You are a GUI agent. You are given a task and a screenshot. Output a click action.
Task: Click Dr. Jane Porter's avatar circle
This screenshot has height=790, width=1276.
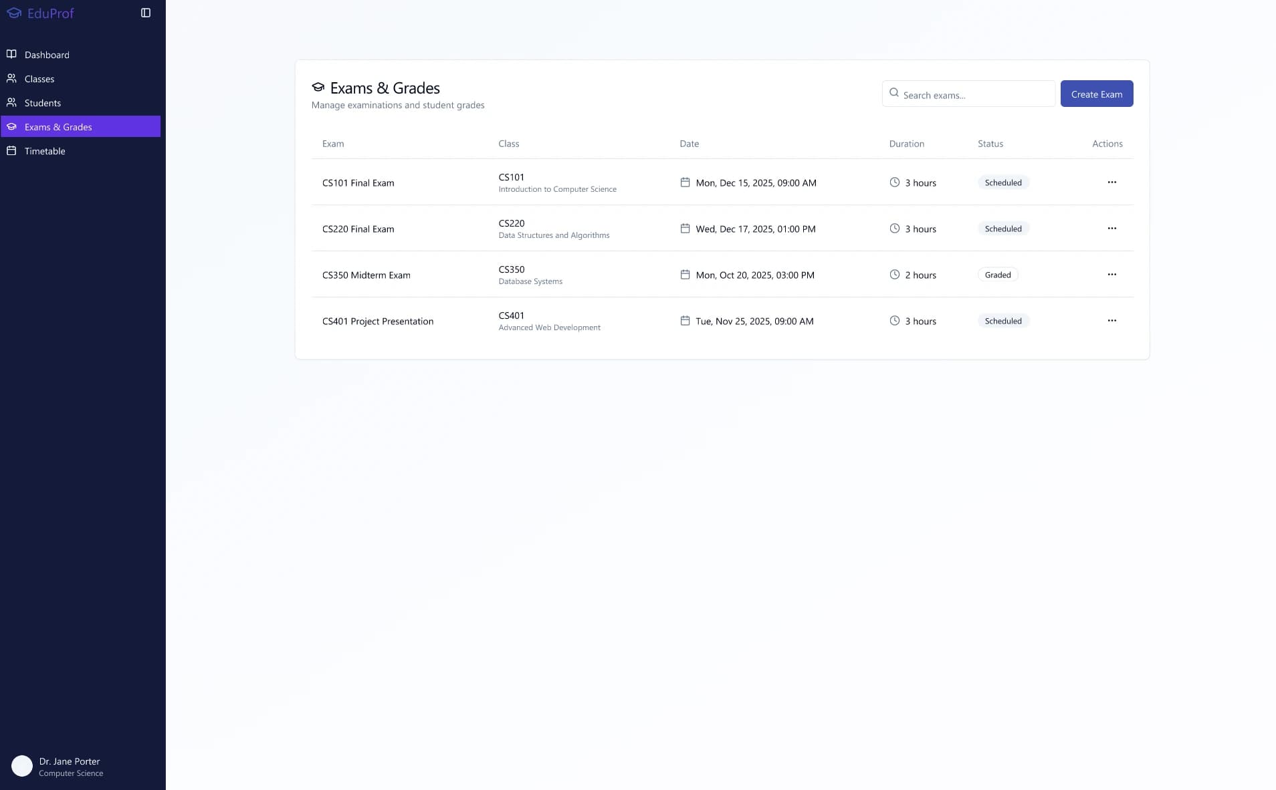pyautogui.click(x=22, y=766)
